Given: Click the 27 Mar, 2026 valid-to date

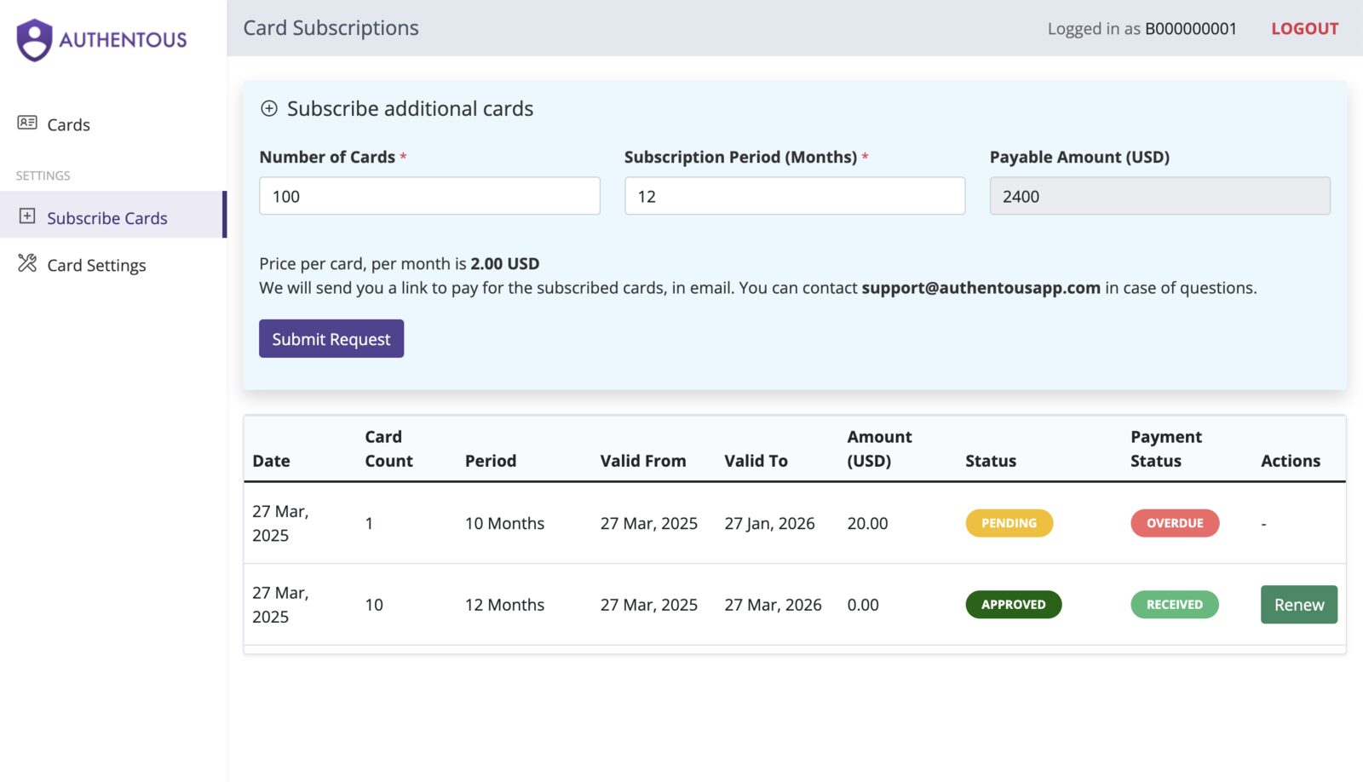Looking at the screenshot, I should click(773, 605).
